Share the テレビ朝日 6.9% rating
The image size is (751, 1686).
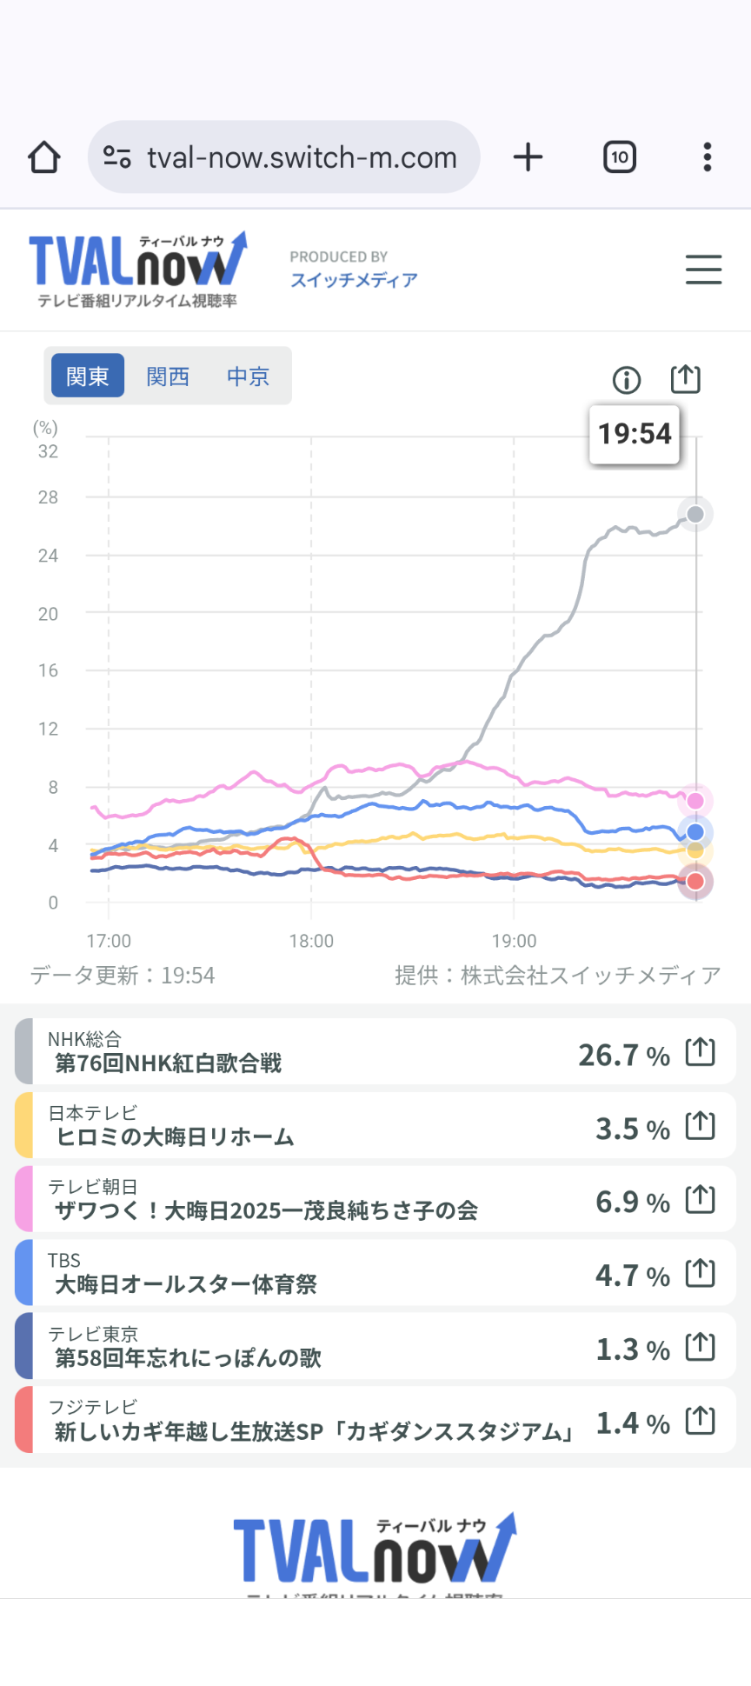coord(700,1200)
